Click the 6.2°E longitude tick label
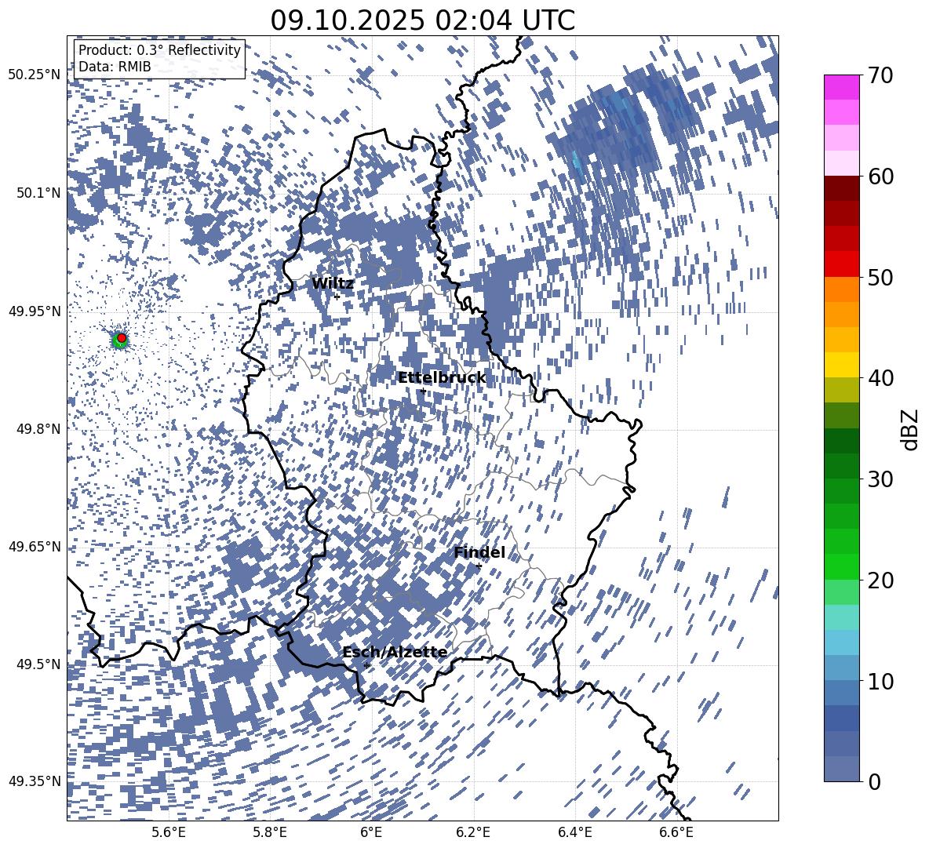This screenshot has width=929, height=848. tap(473, 832)
